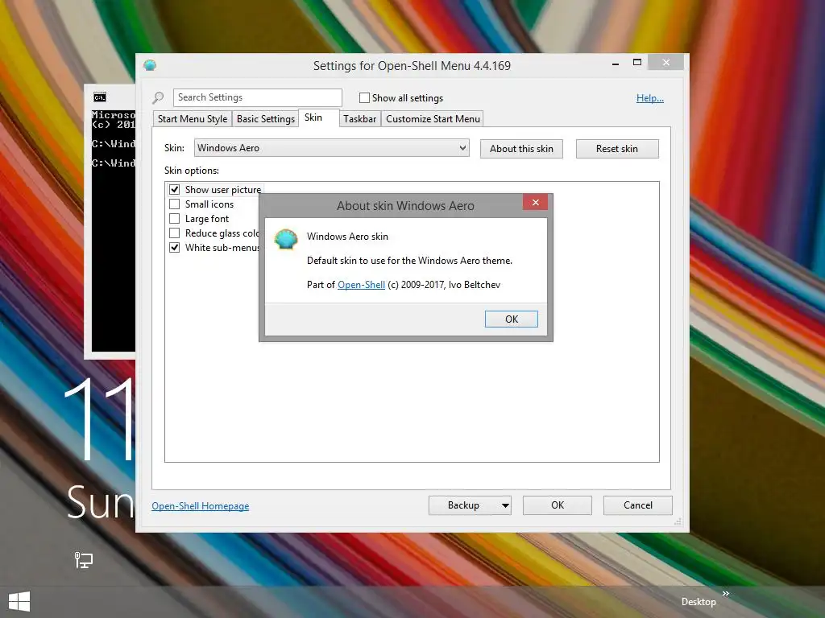Click the command prompt window icon
The width and height of the screenshot is (825, 618).
click(x=99, y=97)
